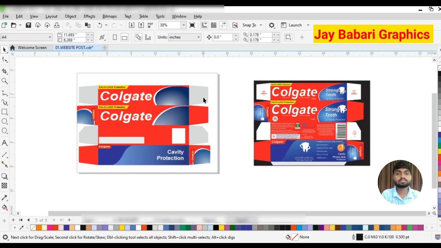Toggle Show Guidelines

[223, 25]
